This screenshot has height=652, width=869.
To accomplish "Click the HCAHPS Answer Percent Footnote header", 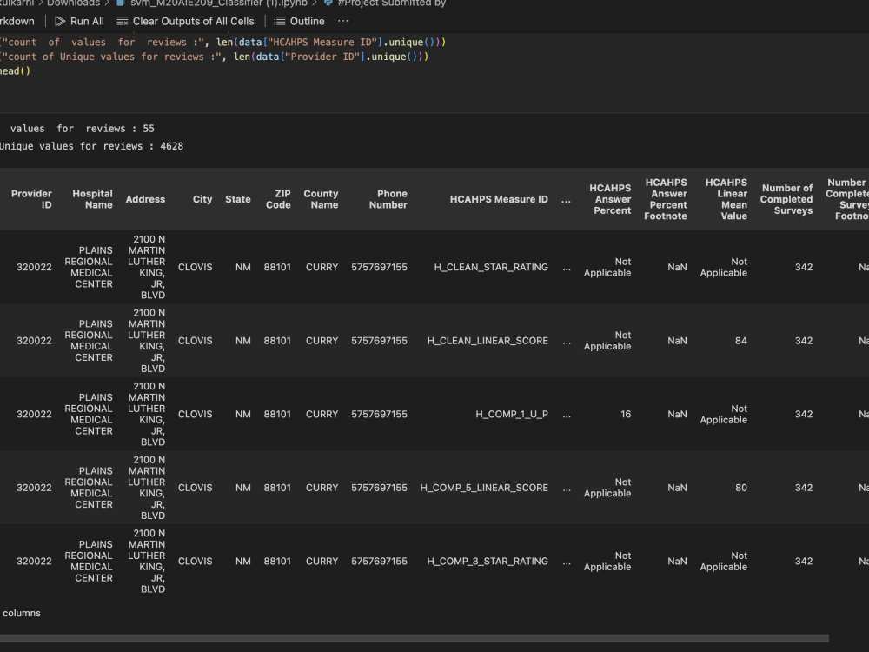I will tap(666, 199).
